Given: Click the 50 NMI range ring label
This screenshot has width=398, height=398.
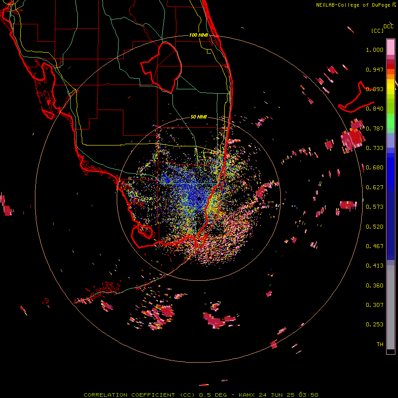Looking at the screenshot, I should [x=199, y=117].
